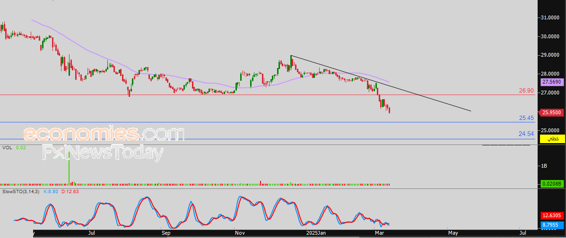The height and width of the screenshot is (238, 566).
Task: Click the 27.0000 price axis label
Action: [550, 93]
